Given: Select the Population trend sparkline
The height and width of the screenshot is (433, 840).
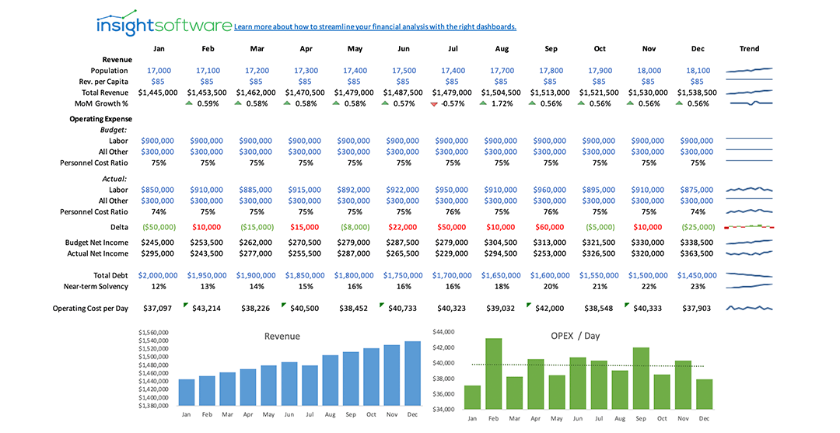Looking at the screenshot, I should [749, 70].
